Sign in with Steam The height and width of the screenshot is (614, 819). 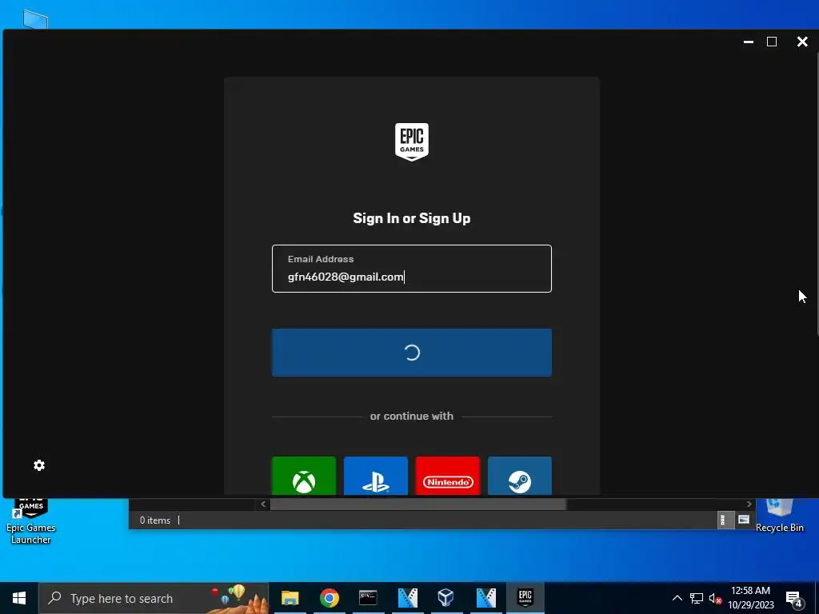pos(520,476)
